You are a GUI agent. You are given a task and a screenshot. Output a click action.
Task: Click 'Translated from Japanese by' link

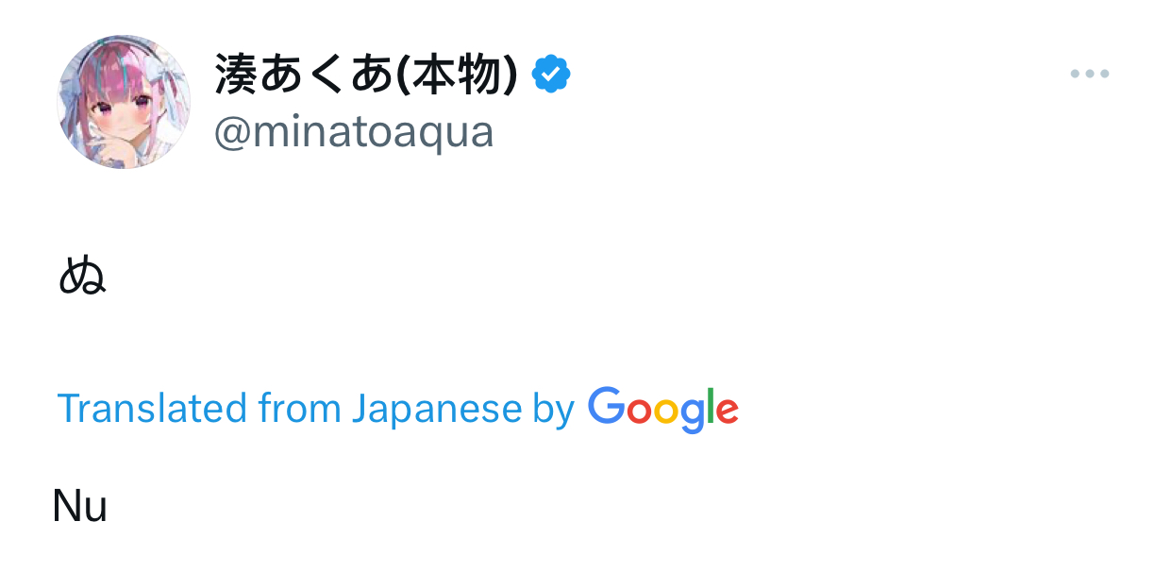[x=315, y=410]
